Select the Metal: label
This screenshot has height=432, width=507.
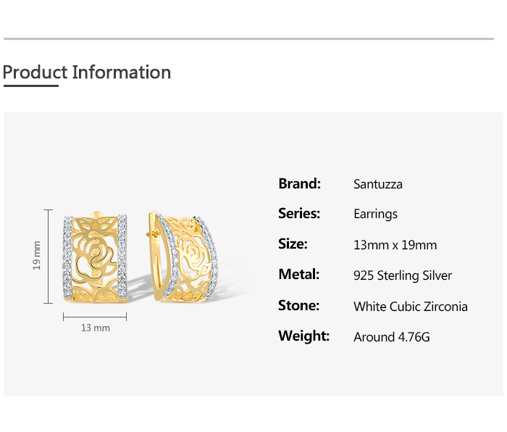tap(298, 275)
